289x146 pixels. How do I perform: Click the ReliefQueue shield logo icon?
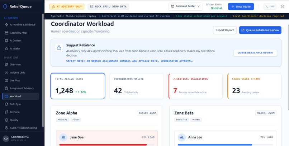tap(5, 6)
